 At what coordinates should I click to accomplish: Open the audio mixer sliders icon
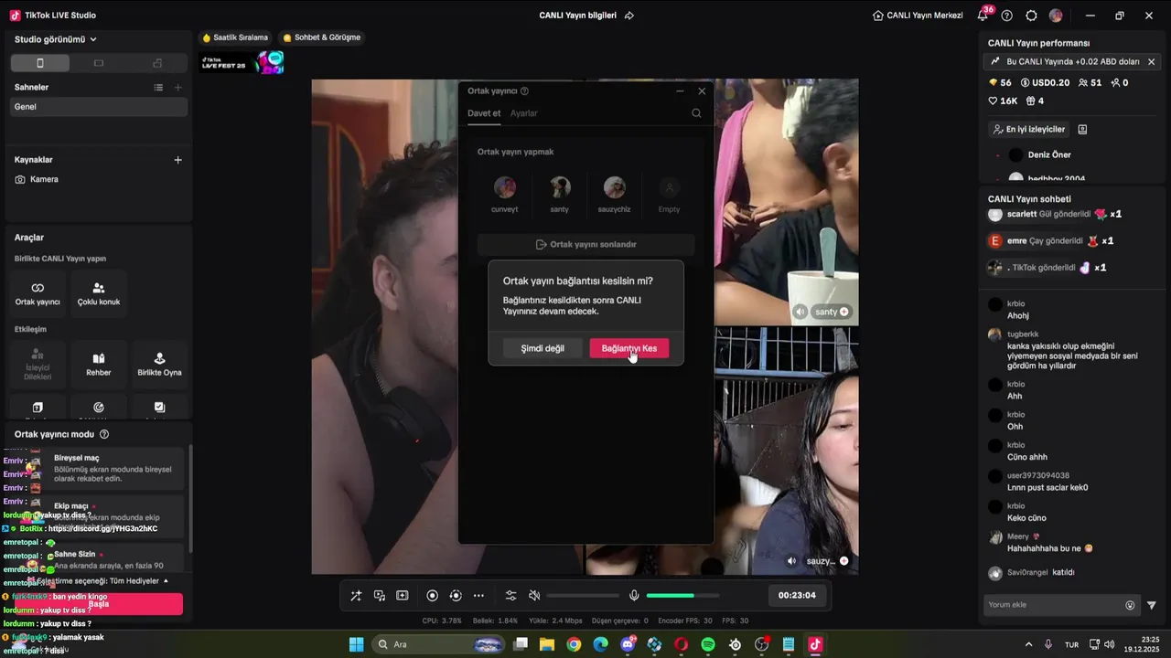(x=511, y=596)
